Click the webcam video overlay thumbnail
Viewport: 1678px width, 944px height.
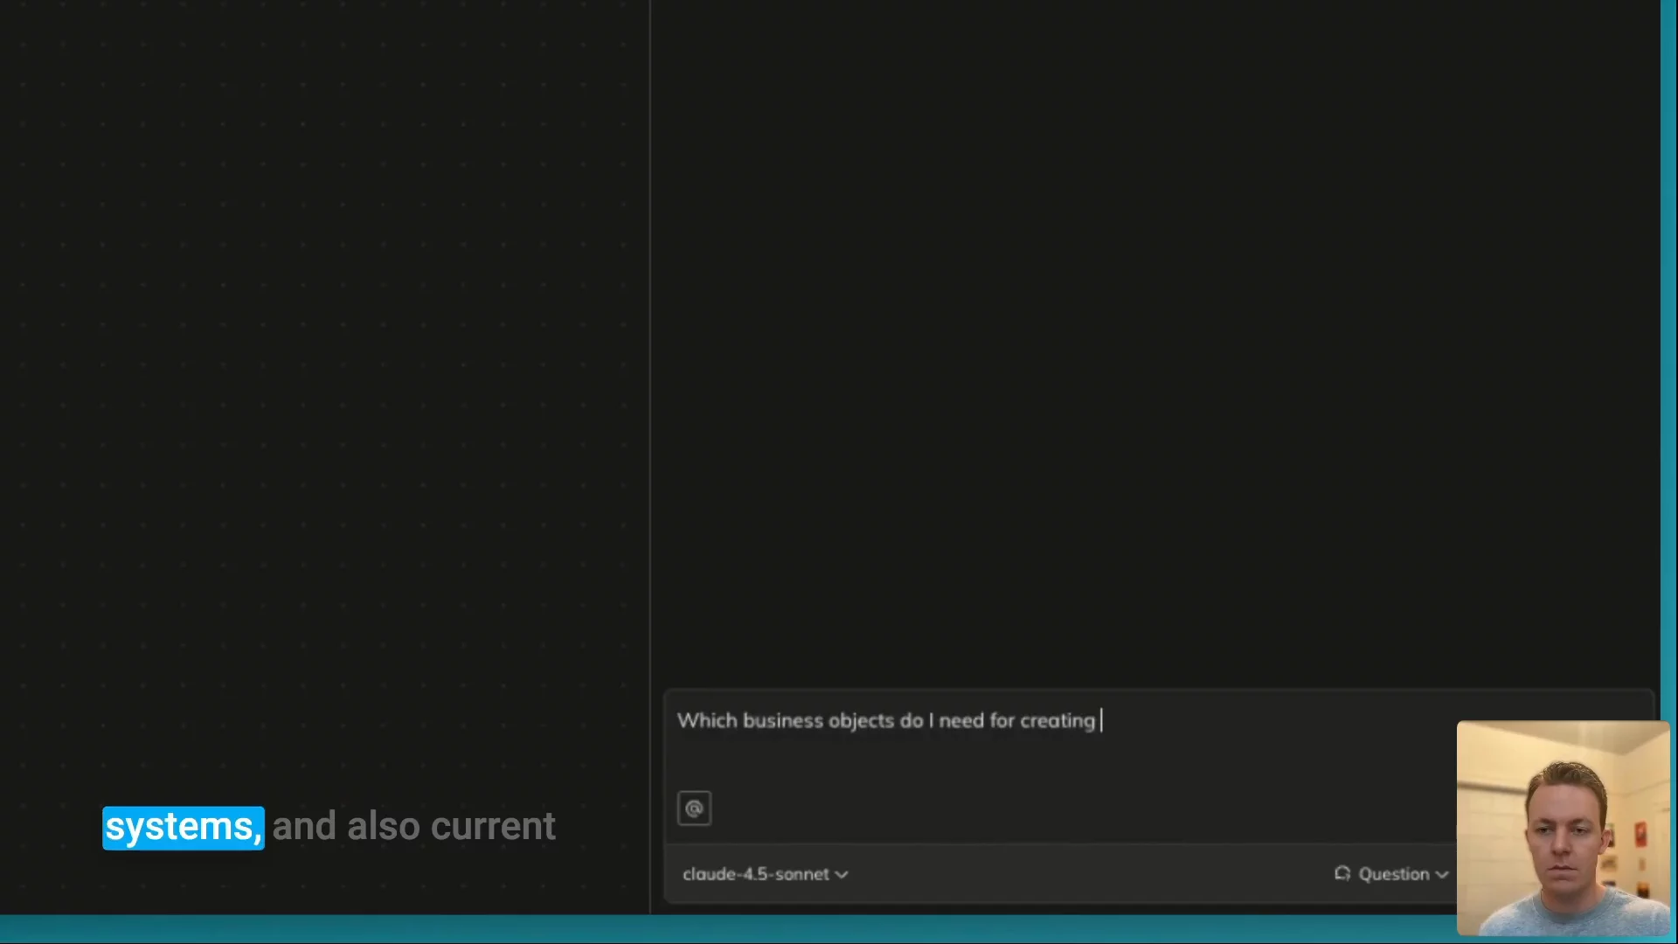[1563, 827]
